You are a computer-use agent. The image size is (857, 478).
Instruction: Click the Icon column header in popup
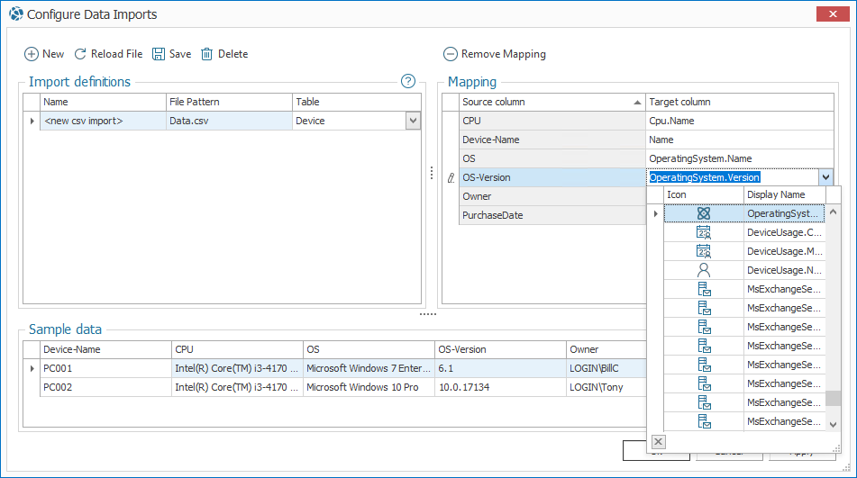coord(704,194)
